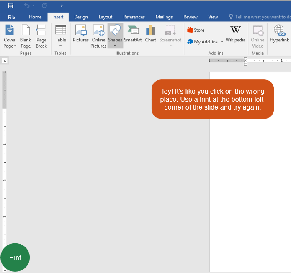Click the green Hint button

click(x=15, y=258)
